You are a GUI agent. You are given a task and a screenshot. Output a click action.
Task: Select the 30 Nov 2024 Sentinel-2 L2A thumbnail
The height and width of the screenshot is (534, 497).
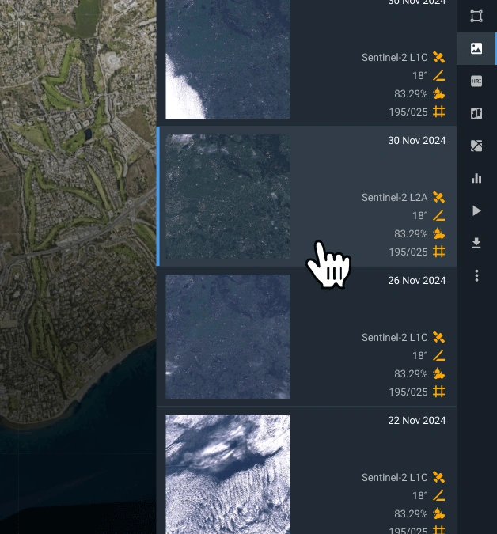pos(228,197)
